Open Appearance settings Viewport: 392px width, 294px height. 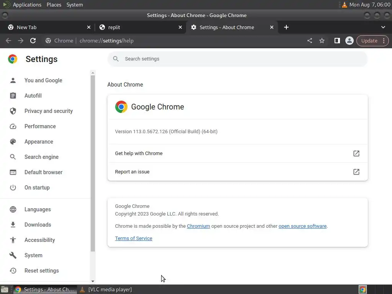click(x=39, y=142)
